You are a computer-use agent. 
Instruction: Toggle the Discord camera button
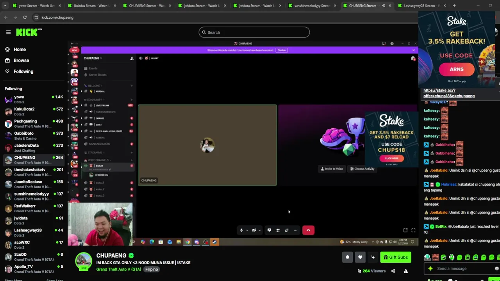pyautogui.click(x=254, y=230)
